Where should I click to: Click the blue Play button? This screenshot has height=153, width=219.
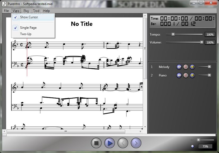[109, 143]
